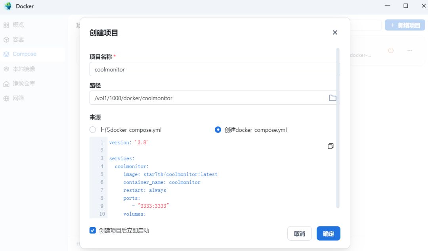
Task: Maximize the Docker window
Action: coord(406,6)
